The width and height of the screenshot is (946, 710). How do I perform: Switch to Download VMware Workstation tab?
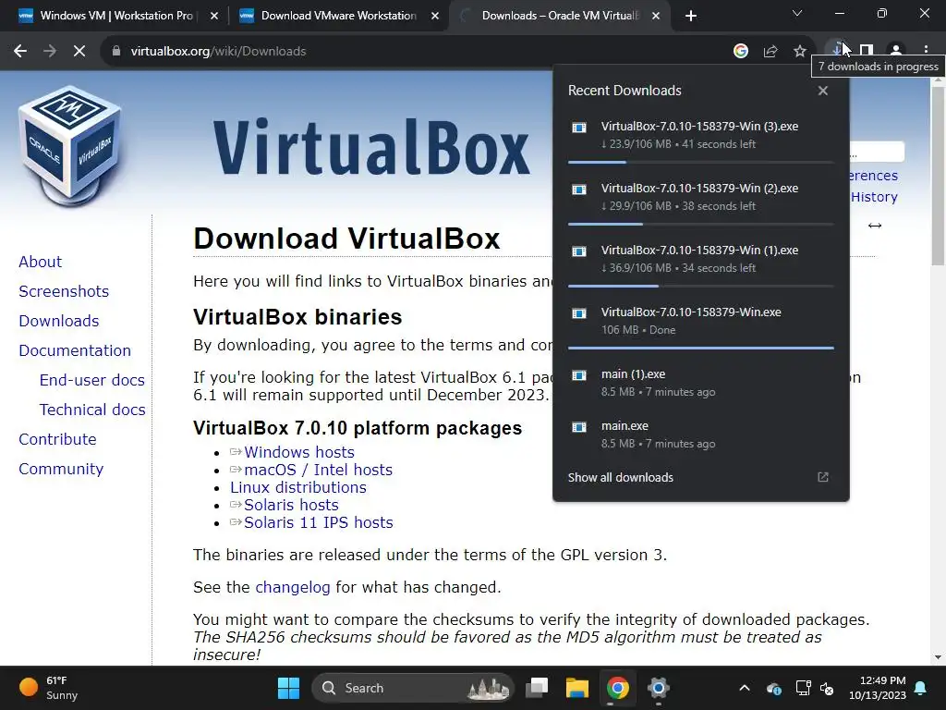point(339,16)
